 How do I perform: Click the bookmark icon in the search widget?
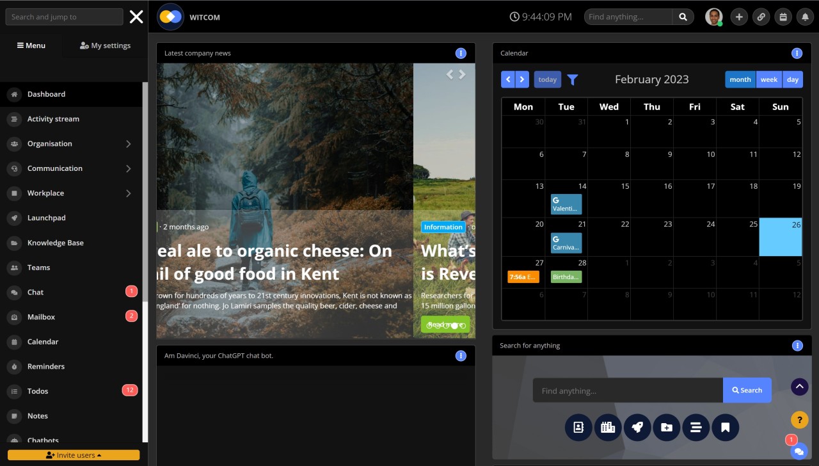pyautogui.click(x=725, y=427)
